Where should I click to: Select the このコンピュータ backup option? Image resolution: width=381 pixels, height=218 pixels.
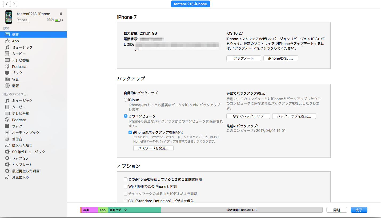(x=126, y=116)
